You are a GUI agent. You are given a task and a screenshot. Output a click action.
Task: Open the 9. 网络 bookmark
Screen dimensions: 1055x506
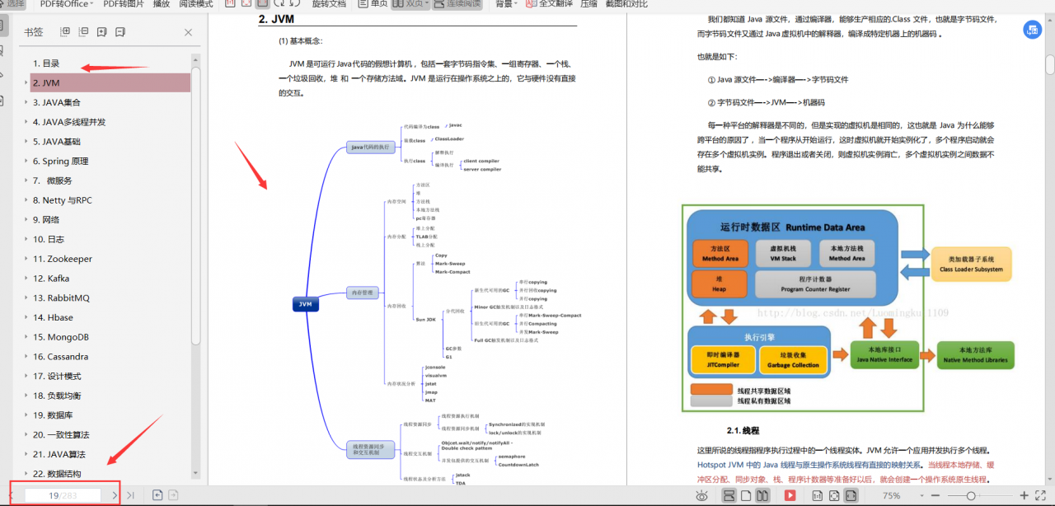46,220
